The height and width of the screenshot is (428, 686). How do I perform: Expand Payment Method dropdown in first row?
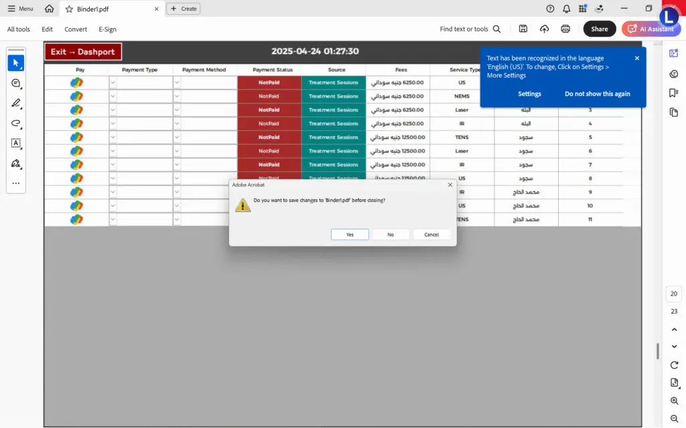coord(177,82)
